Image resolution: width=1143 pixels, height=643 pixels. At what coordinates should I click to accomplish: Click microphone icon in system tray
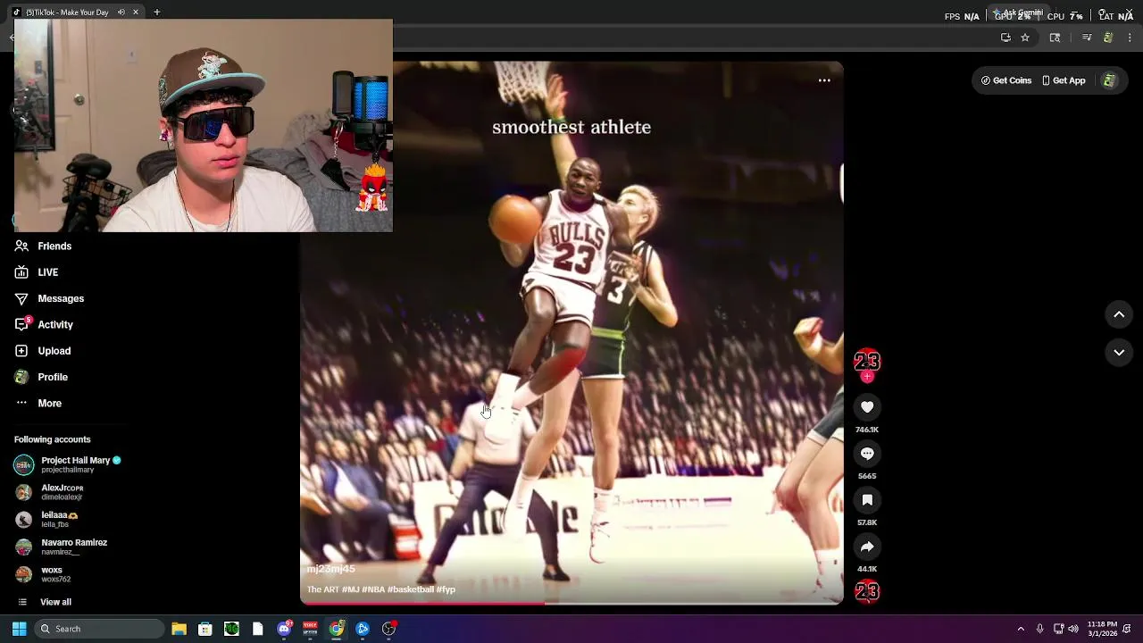tap(1039, 629)
